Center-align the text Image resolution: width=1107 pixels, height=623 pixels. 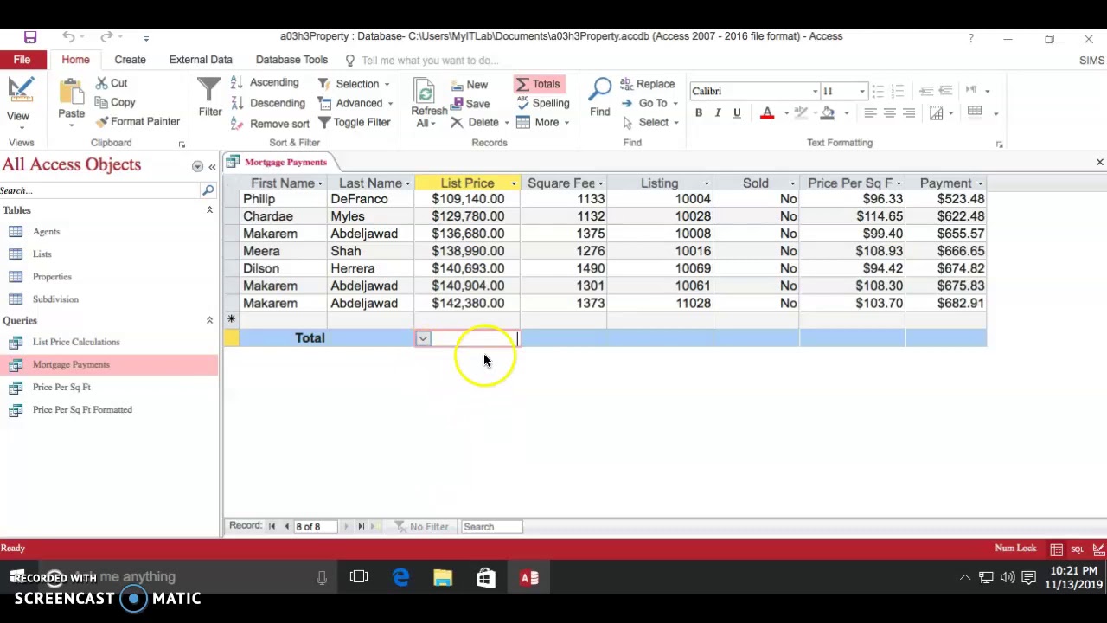[890, 113]
